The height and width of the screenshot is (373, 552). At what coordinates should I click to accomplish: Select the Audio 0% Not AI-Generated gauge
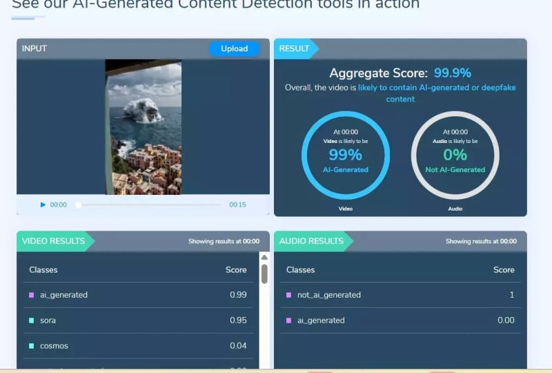tap(455, 155)
